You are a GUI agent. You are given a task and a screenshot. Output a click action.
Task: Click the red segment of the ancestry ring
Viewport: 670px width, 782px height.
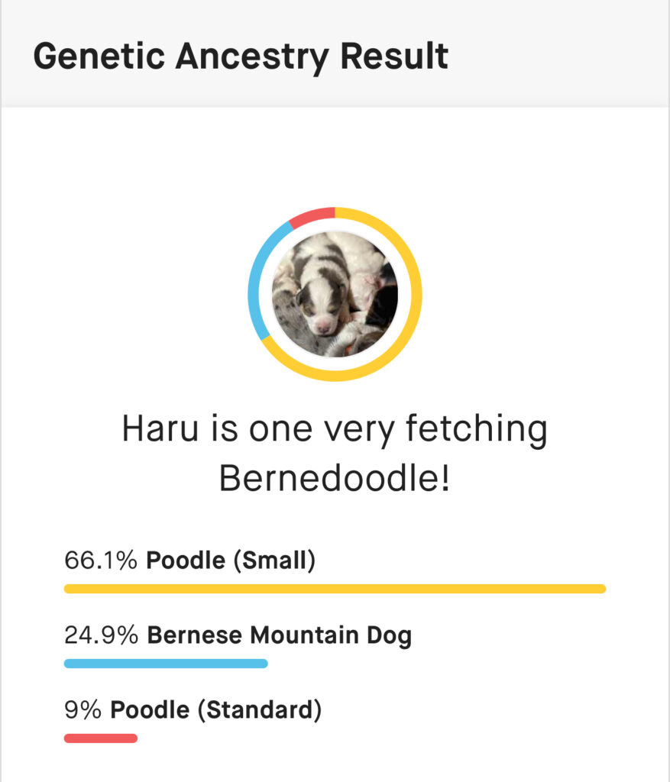point(313,215)
